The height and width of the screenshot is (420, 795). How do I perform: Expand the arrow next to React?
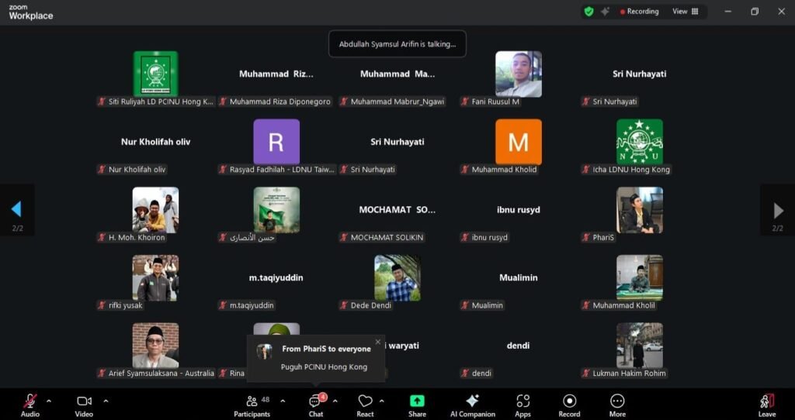tap(381, 401)
